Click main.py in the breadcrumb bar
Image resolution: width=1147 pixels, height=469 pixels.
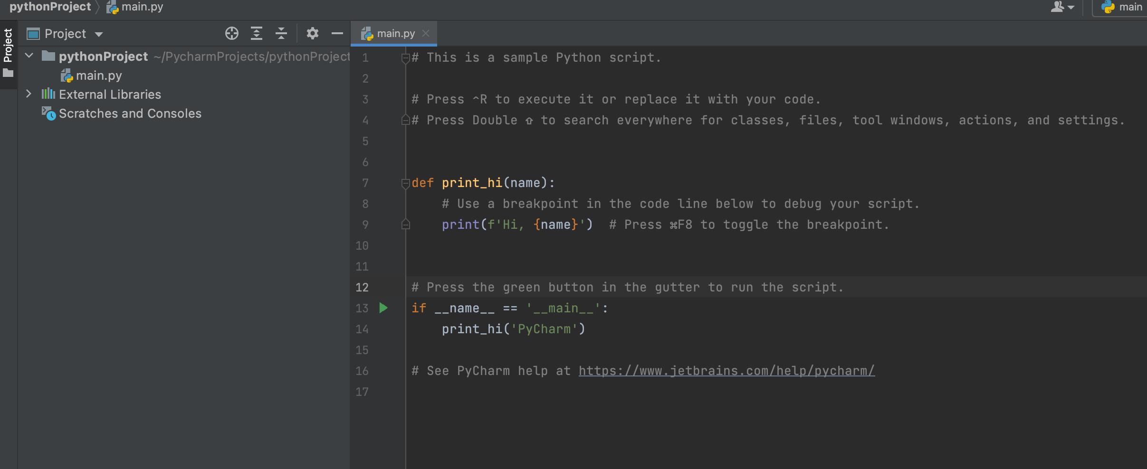click(135, 7)
